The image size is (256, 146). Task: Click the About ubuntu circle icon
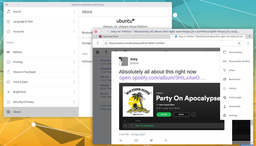point(8,112)
